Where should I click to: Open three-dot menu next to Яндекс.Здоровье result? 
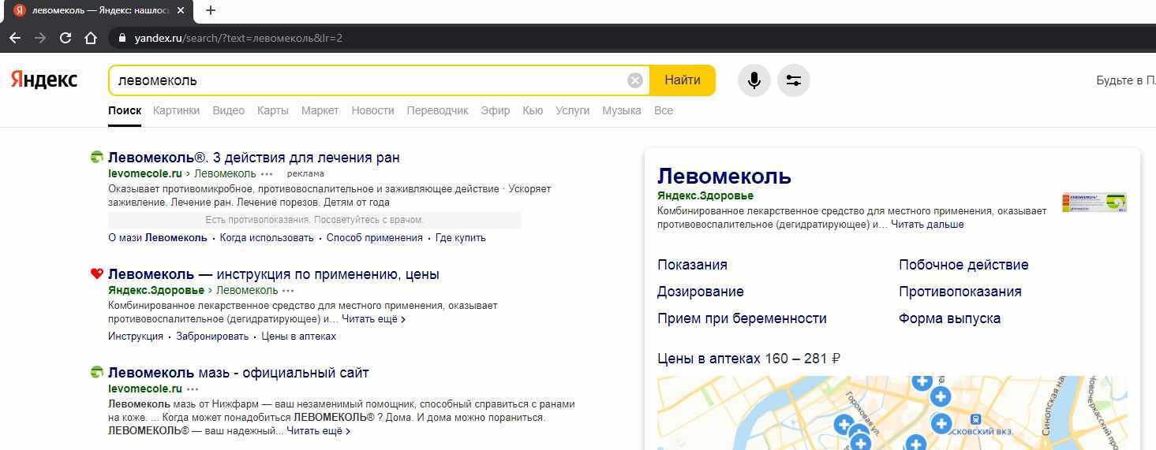[288, 291]
